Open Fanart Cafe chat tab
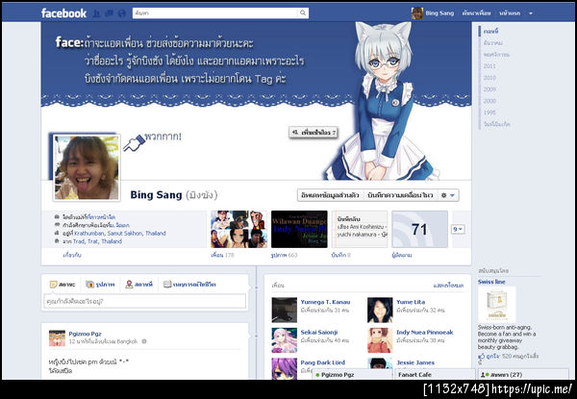The width and height of the screenshot is (577, 399). (435, 374)
